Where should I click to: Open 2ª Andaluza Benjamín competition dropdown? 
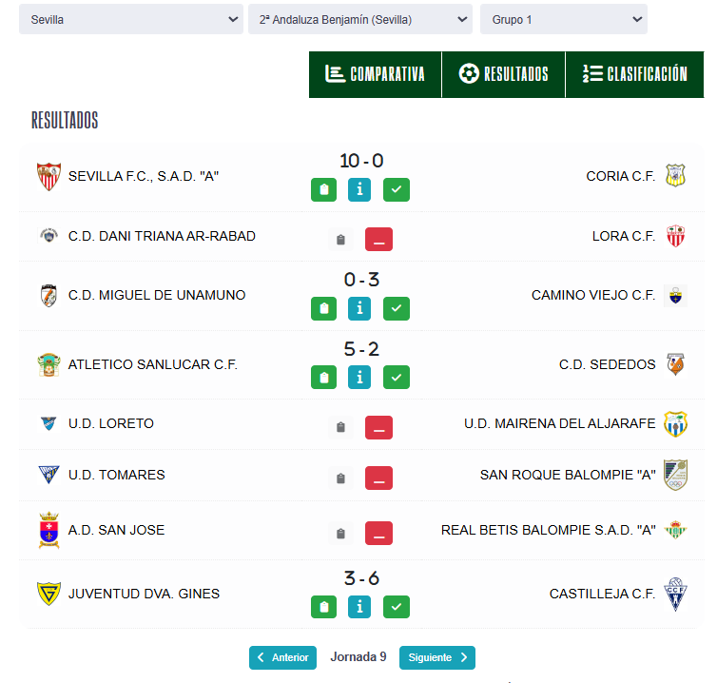click(x=360, y=19)
